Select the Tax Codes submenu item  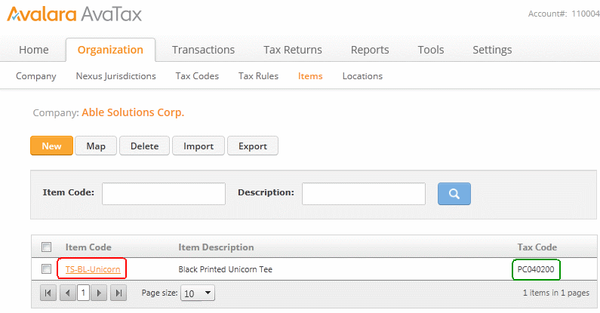[197, 75]
